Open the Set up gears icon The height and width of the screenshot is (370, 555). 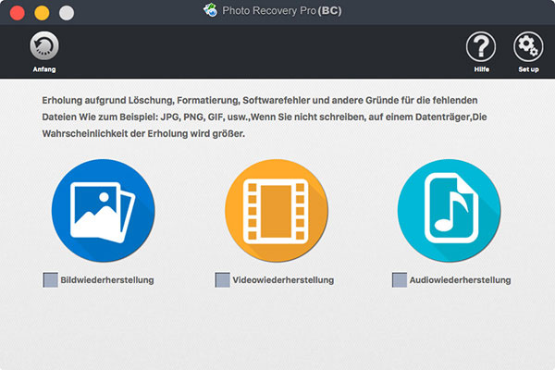coord(528,46)
